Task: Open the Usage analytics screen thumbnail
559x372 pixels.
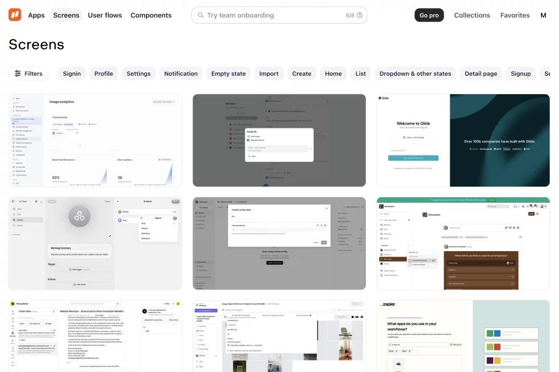Action: 96,140
